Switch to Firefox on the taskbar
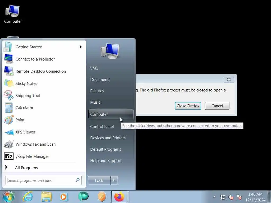Image resolution: width=271 pixels, height=203 pixels. point(119,197)
